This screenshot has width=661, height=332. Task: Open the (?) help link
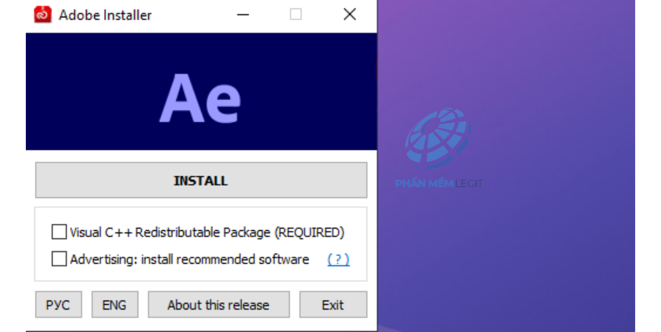338,259
